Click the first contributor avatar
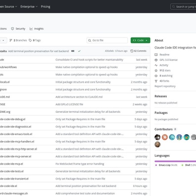The image size is (196, 196). coord(157,137)
